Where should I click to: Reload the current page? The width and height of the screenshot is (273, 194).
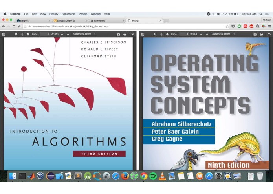click(x=14, y=26)
